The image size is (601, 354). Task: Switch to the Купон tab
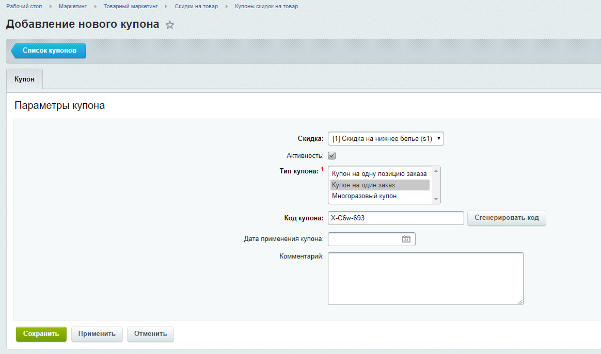coord(24,79)
